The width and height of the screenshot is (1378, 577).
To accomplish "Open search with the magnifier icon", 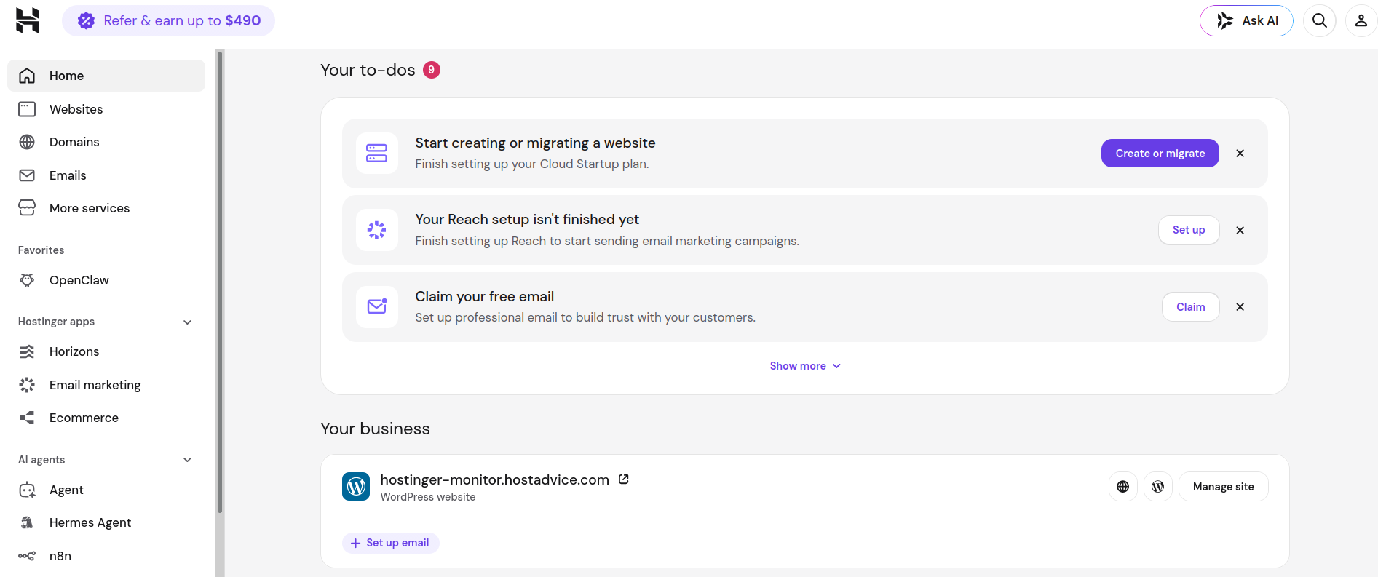I will [1320, 20].
